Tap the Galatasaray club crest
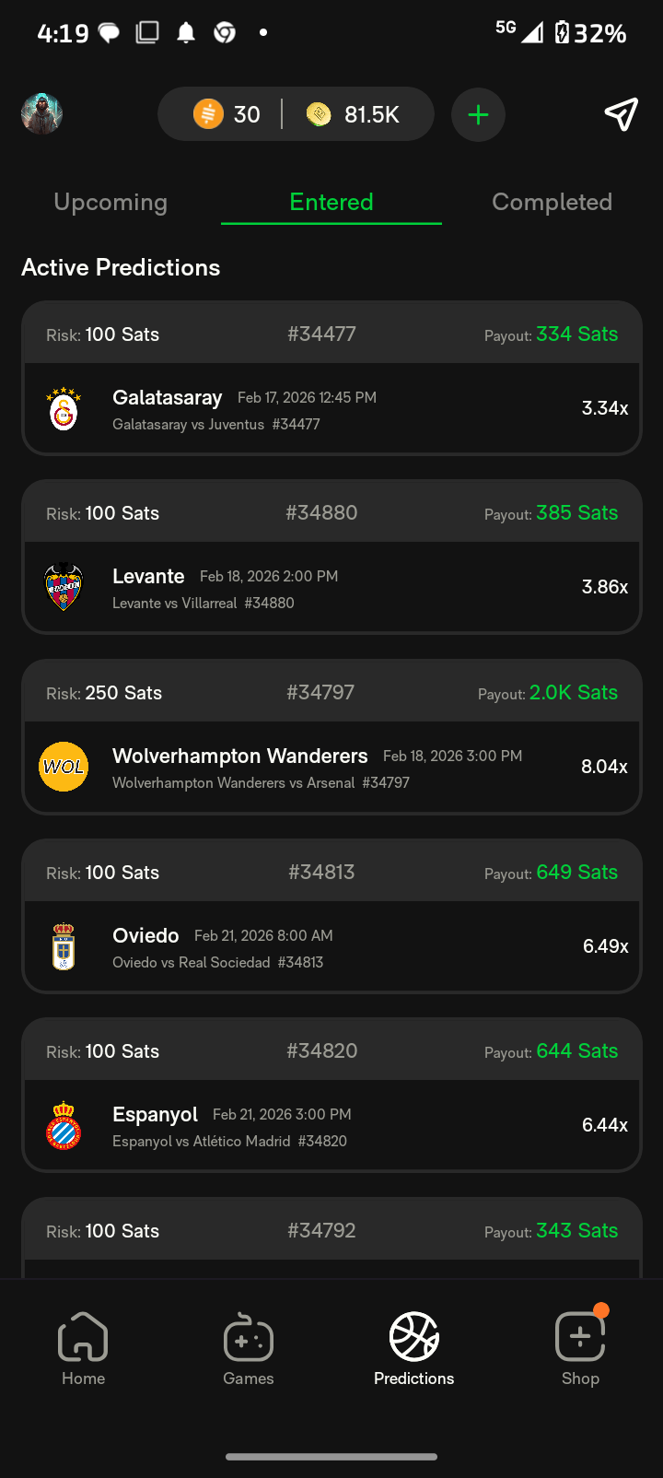This screenshot has height=1478, width=663. [x=64, y=409]
